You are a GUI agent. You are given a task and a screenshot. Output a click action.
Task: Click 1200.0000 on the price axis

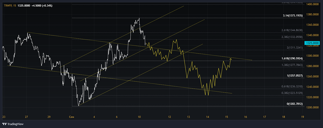(312, 107)
